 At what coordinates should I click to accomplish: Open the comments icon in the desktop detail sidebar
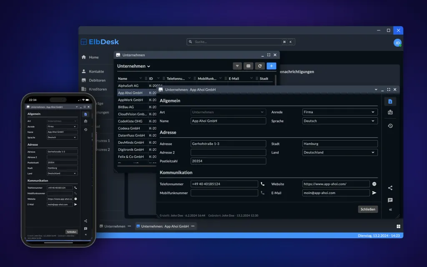390,200
